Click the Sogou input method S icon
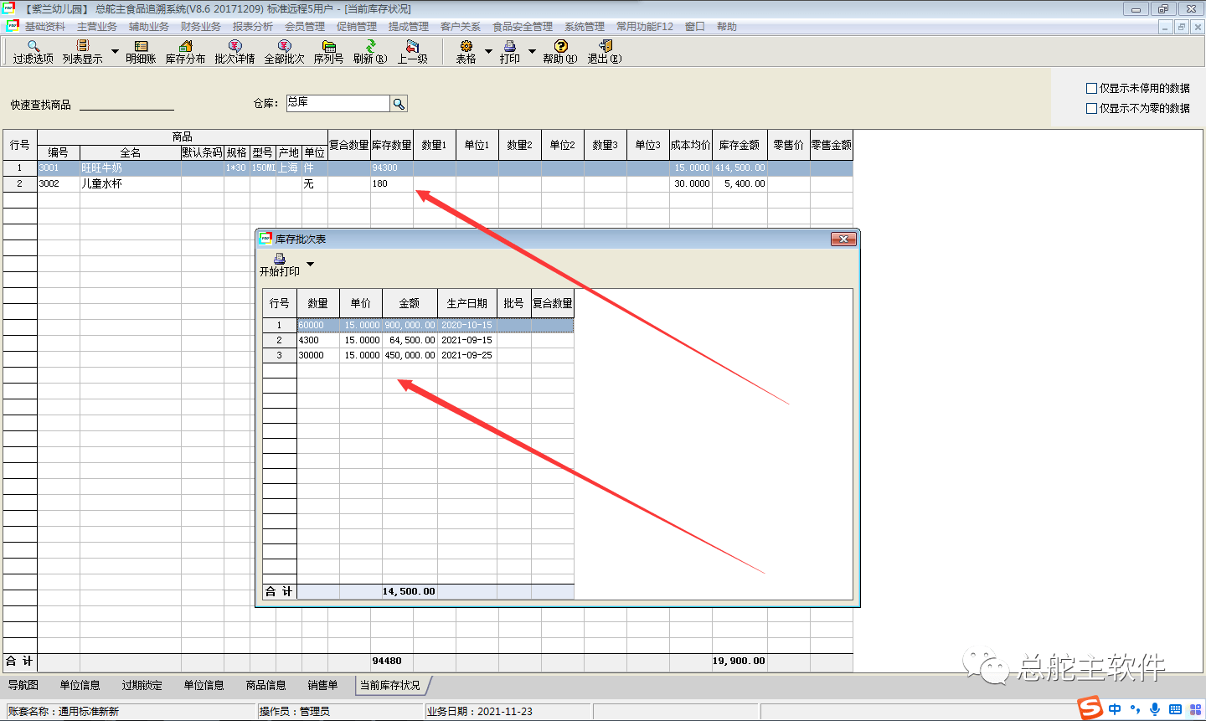The height and width of the screenshot is (721, 1206). [1090, 708]
